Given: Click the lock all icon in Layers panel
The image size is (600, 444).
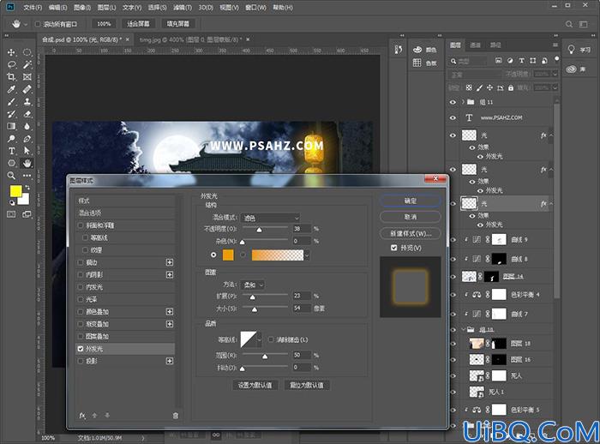Looking at the screenshot, I should coord(511,88).
